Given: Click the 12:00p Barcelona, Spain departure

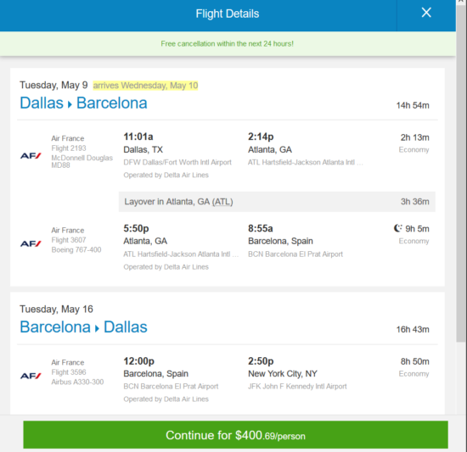Looking at the screenshot, I should [x=138, y=361].
